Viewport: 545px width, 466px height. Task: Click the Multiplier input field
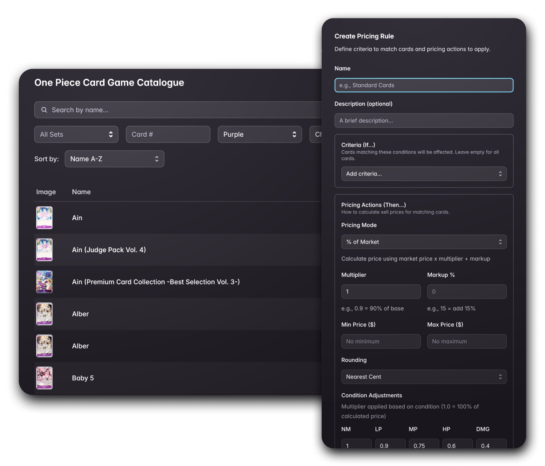[381, 292]
